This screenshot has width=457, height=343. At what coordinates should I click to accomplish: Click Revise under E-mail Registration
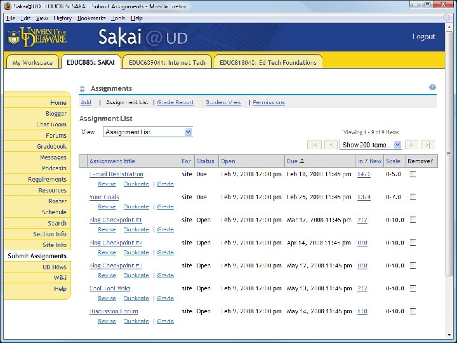[107, 184]
